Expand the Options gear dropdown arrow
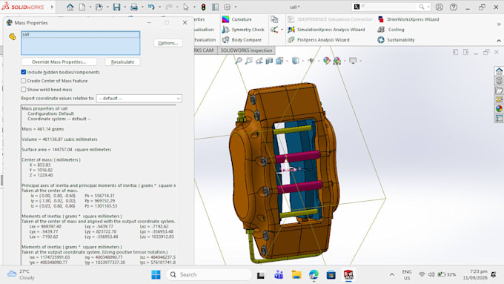Viewport: 504px width, 284px height. click(235, 7)
